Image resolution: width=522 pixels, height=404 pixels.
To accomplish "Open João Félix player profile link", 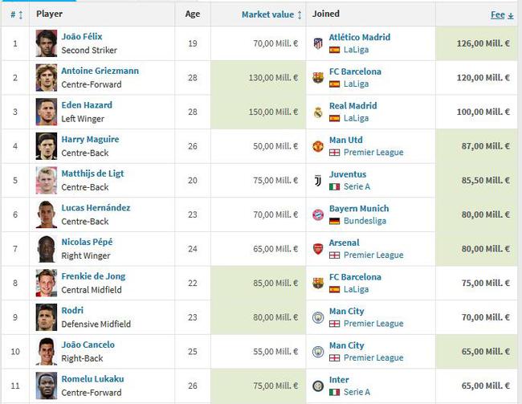I will point(82,37).
